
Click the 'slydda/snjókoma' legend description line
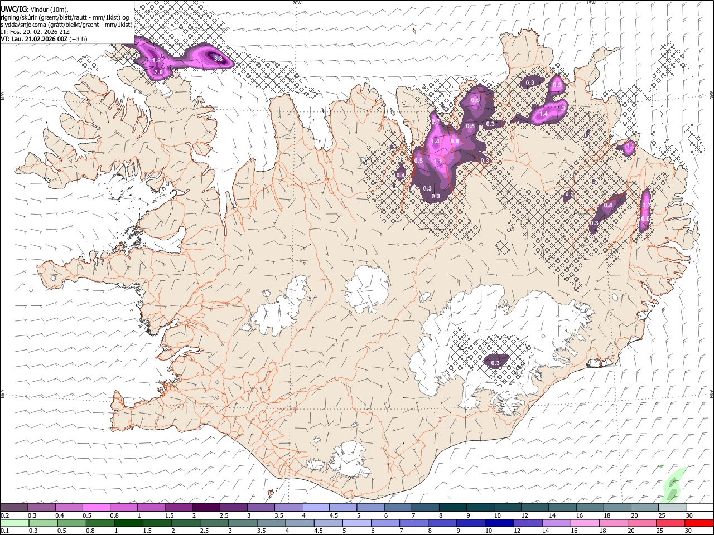(x=66, y=25)
